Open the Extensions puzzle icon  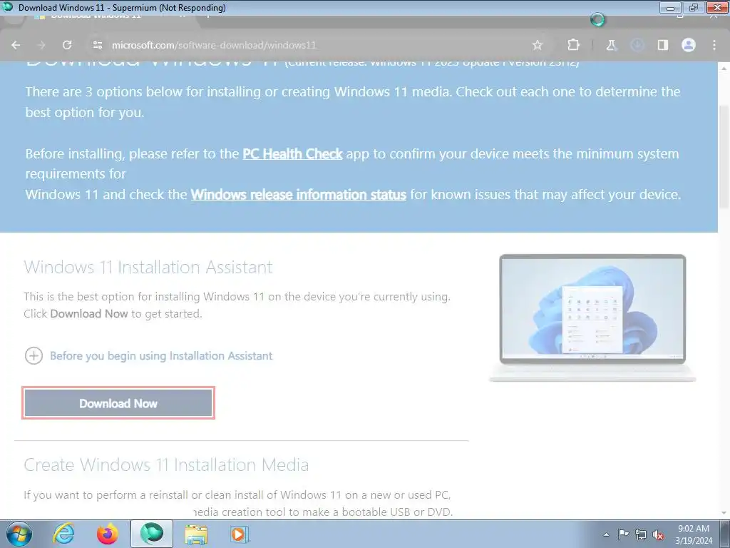click(x=574, y=45)
